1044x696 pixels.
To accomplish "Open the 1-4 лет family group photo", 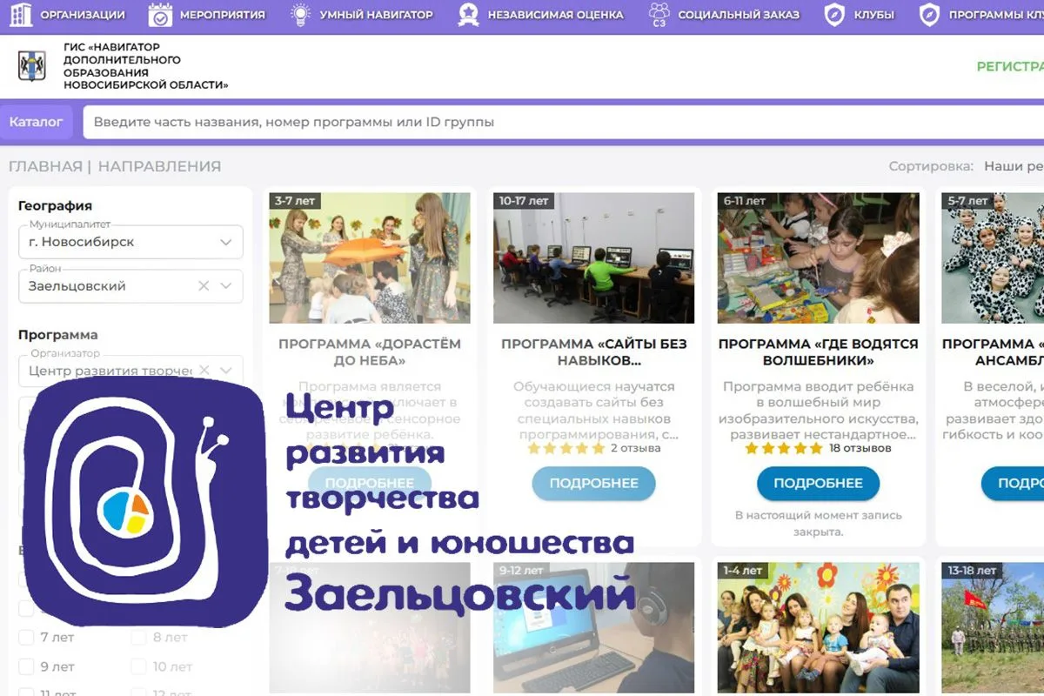I will (818, 627).
